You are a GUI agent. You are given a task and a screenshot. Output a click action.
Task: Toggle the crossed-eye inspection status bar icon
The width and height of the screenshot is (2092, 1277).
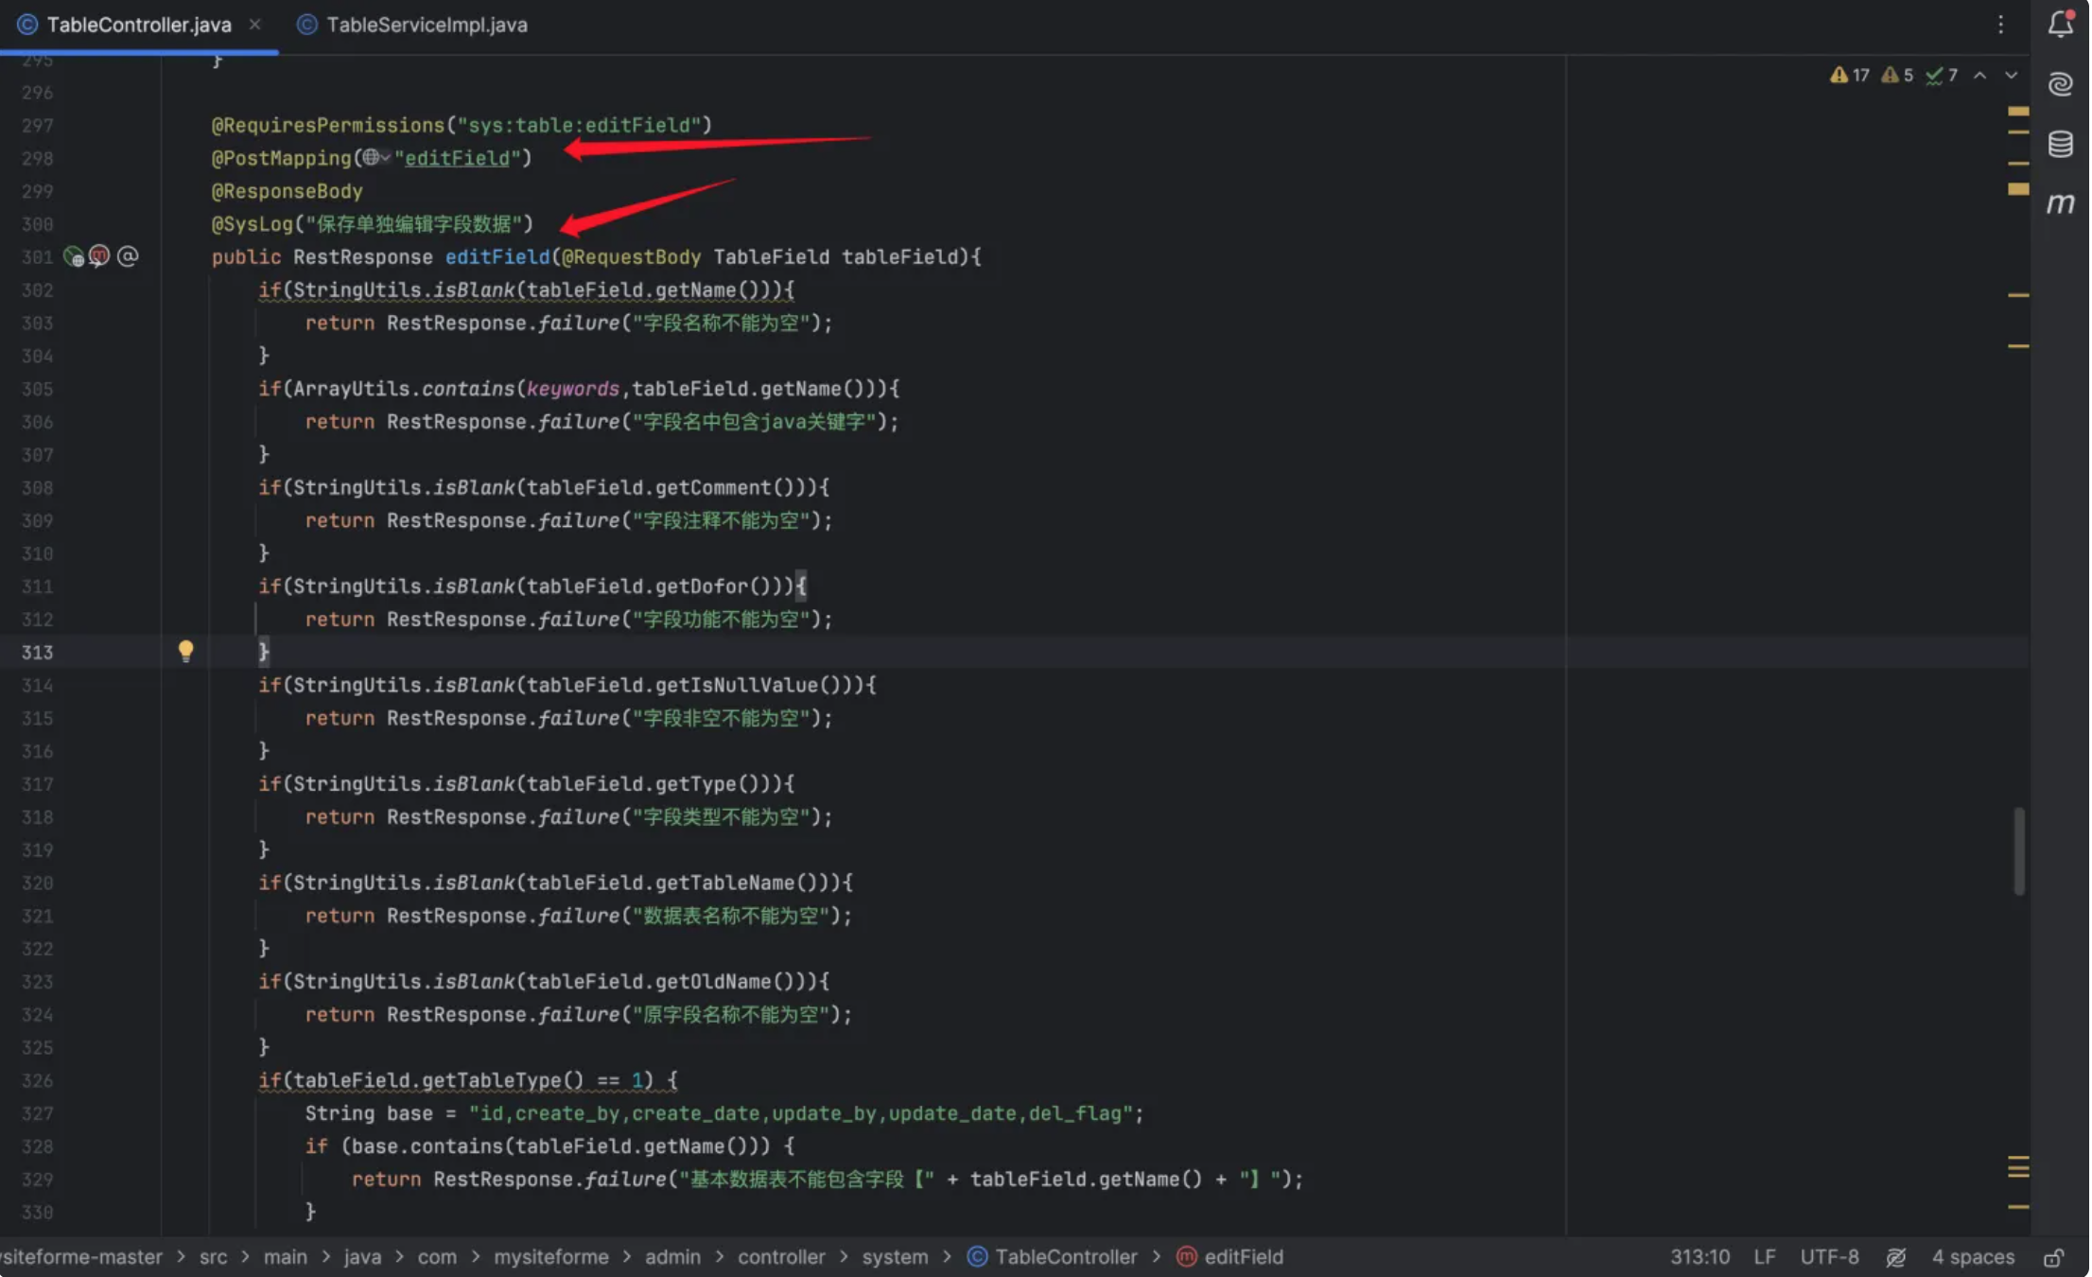(1896, 1257)
